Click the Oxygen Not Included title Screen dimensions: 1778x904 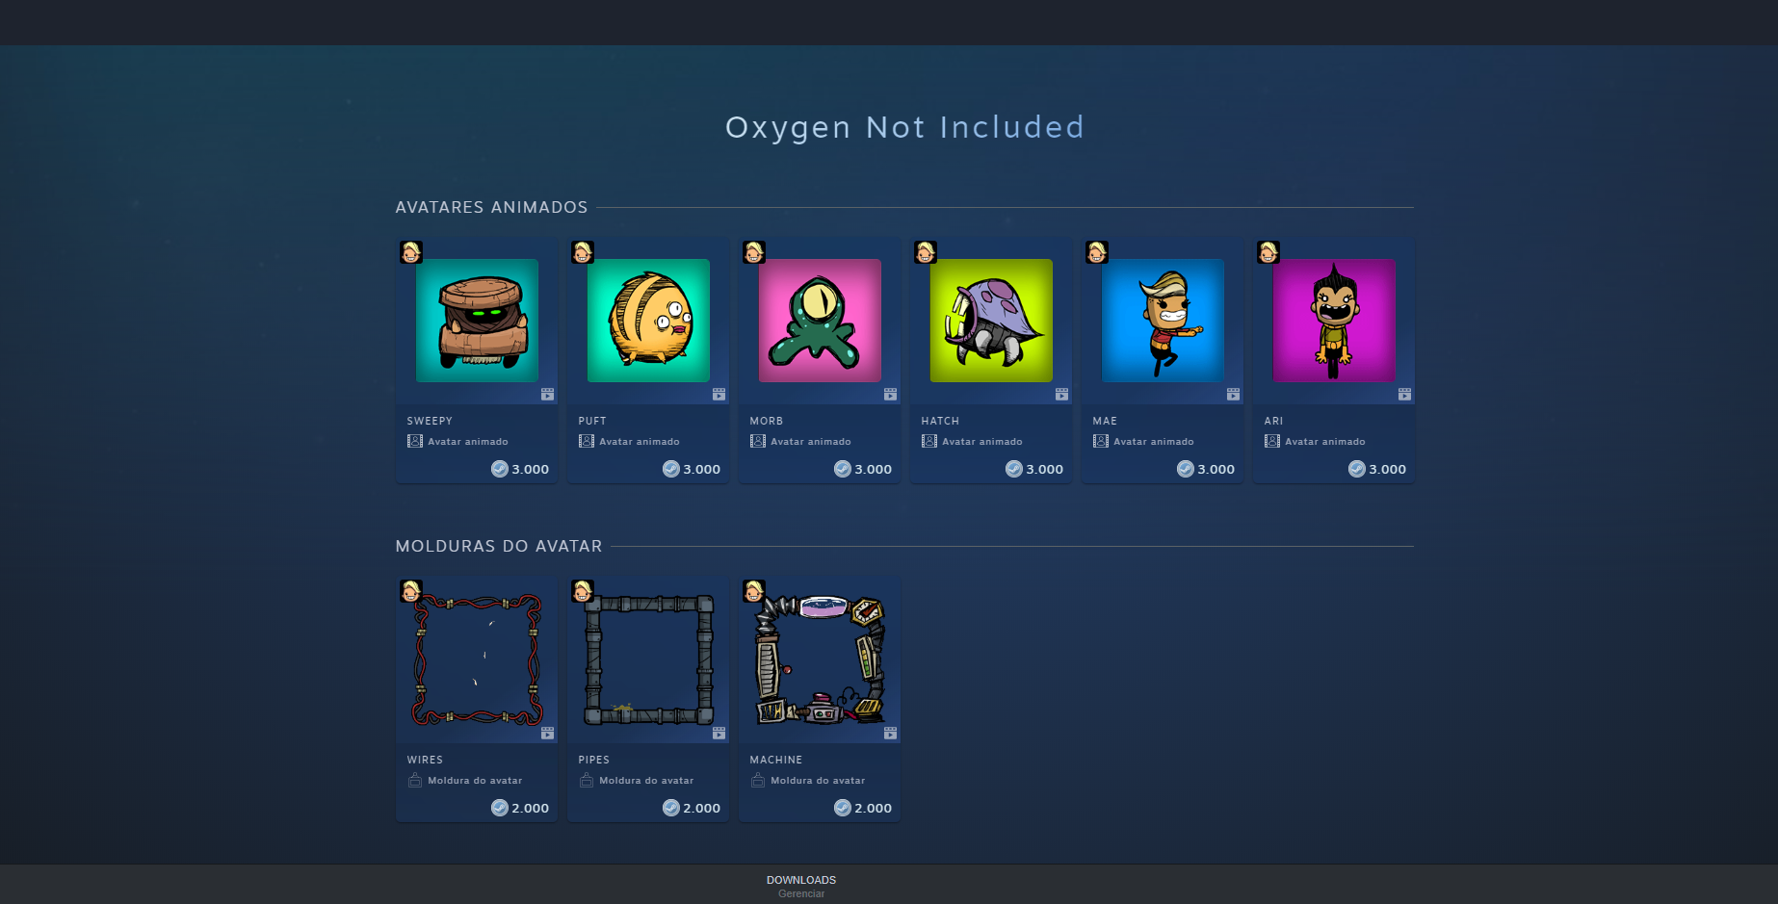(x=904, y=127)
